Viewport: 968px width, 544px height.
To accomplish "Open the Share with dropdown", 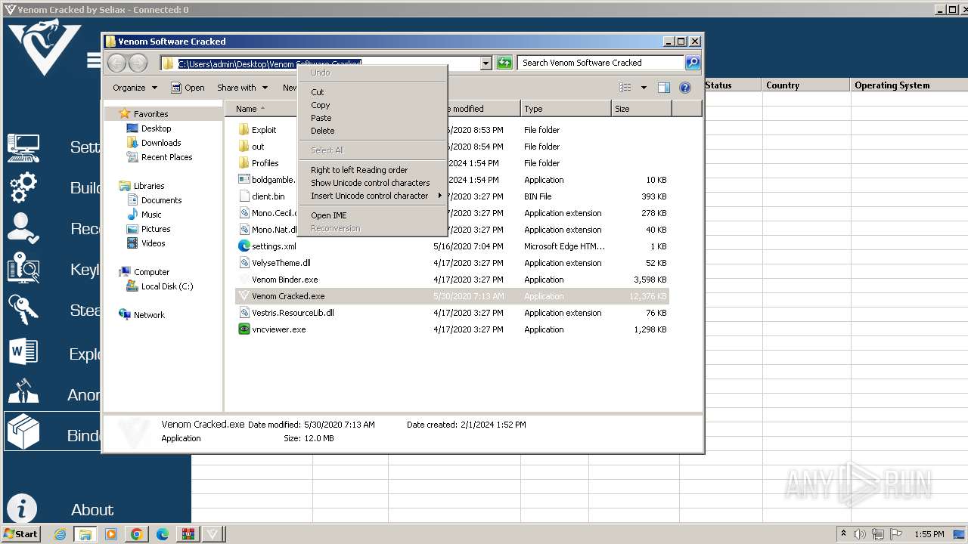I will tap(242, 88).
